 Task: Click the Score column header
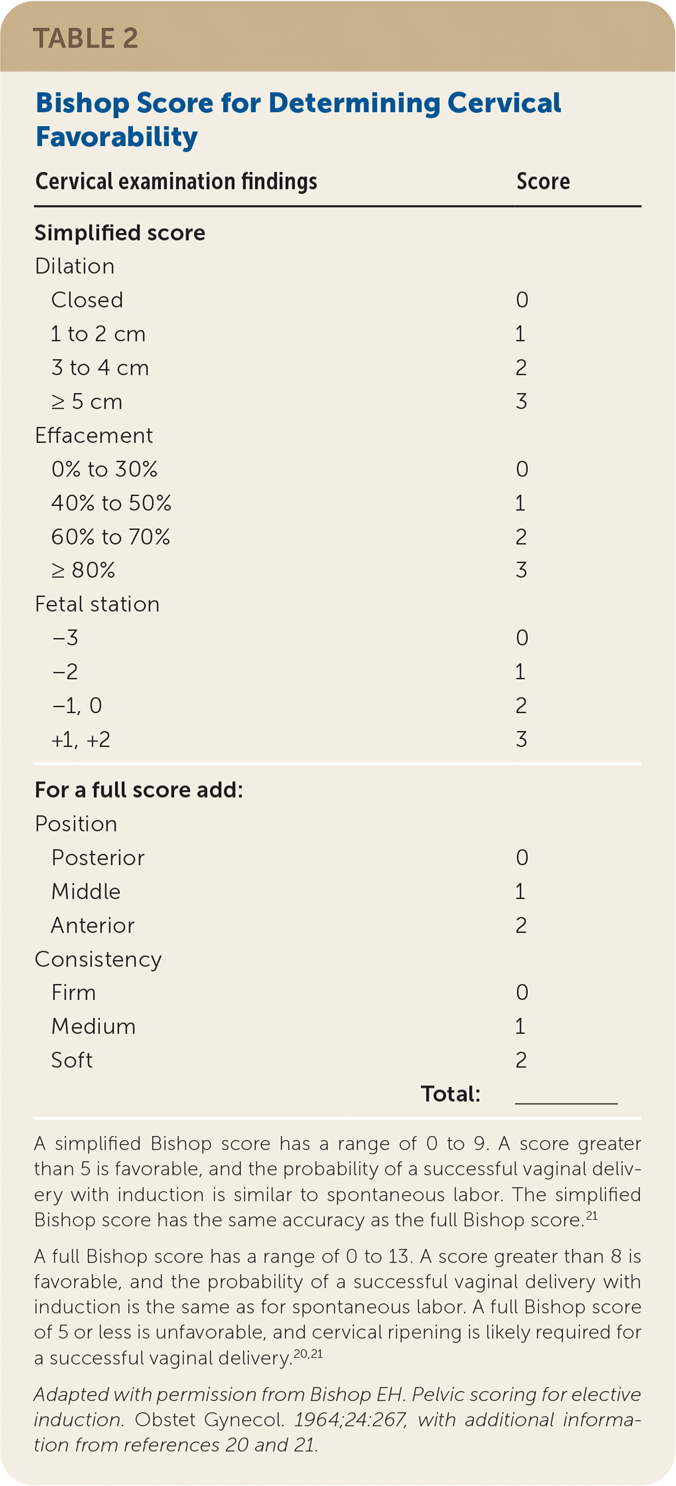pos(543,181)
